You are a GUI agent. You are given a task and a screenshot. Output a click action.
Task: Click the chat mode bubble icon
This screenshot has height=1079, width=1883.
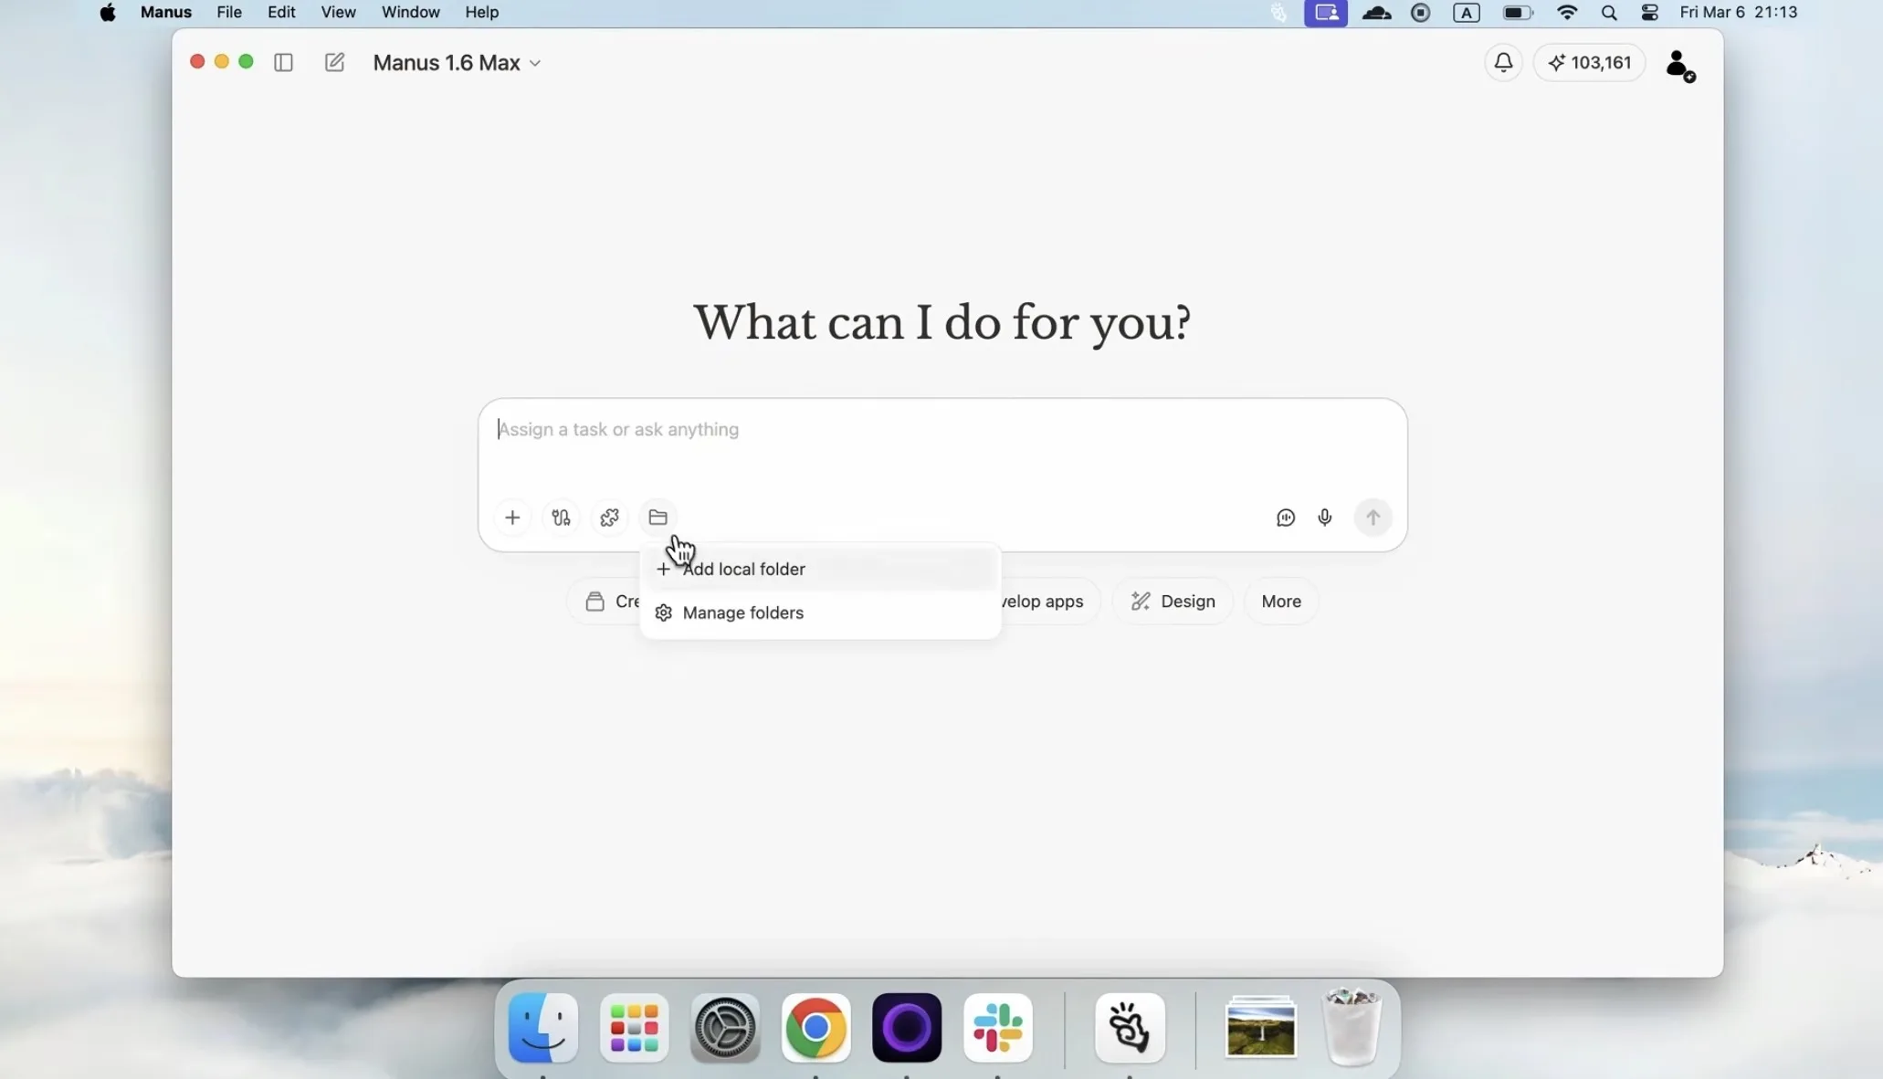pyautogui.click(x=1285, y=518)
